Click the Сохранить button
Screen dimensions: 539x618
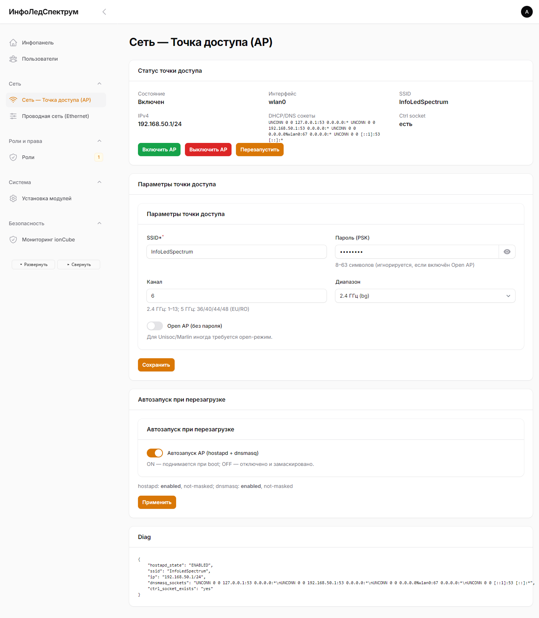[x=156, y=365]
